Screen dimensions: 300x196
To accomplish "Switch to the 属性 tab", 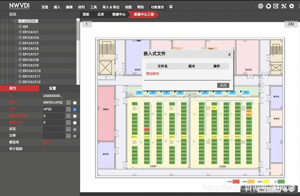I will point(20,88).
